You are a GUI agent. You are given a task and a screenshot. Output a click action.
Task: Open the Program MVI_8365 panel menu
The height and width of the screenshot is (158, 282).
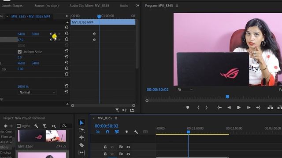177,6
